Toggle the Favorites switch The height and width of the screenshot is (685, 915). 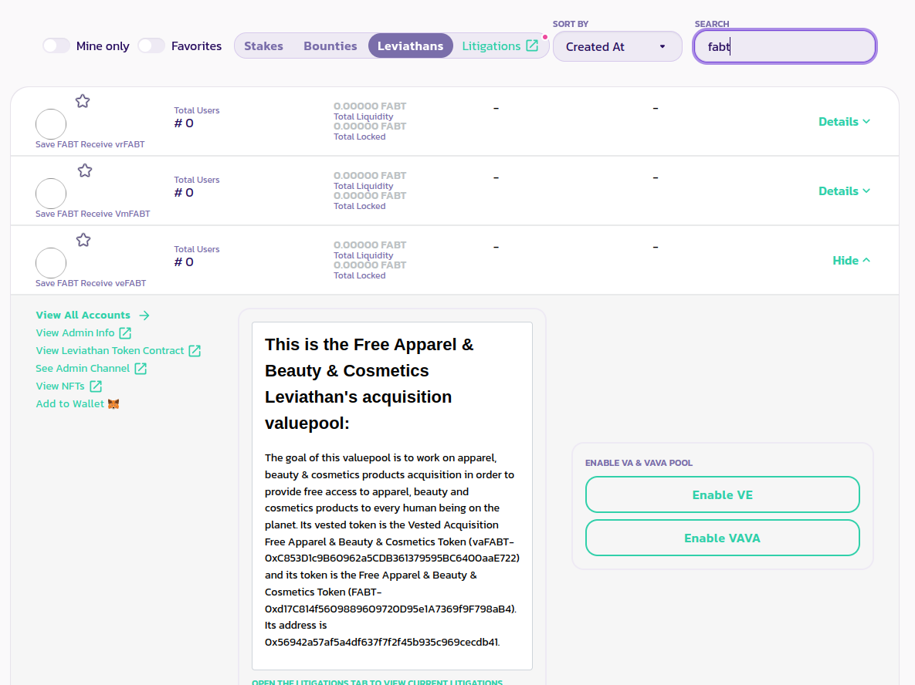[x=151, y=46]
